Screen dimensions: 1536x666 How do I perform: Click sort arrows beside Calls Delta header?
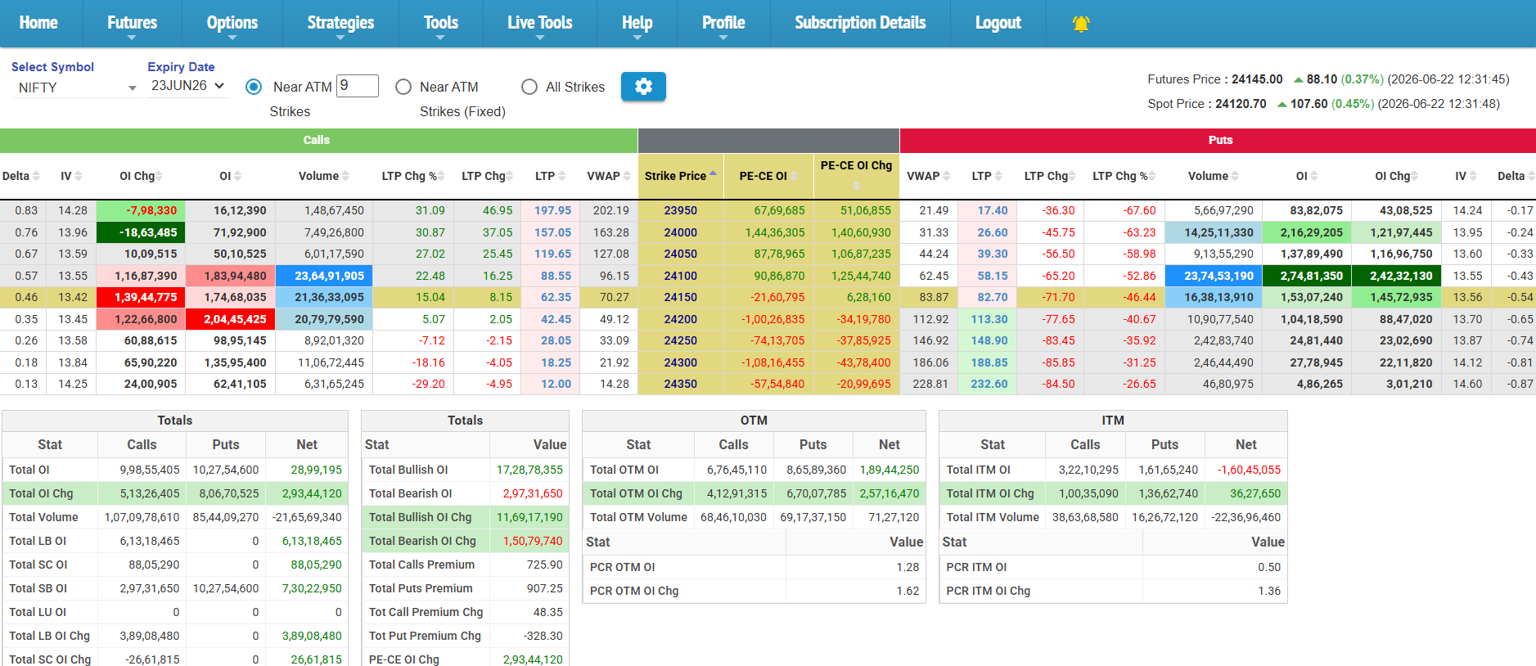pyautogui.click(x=36, y=176)
